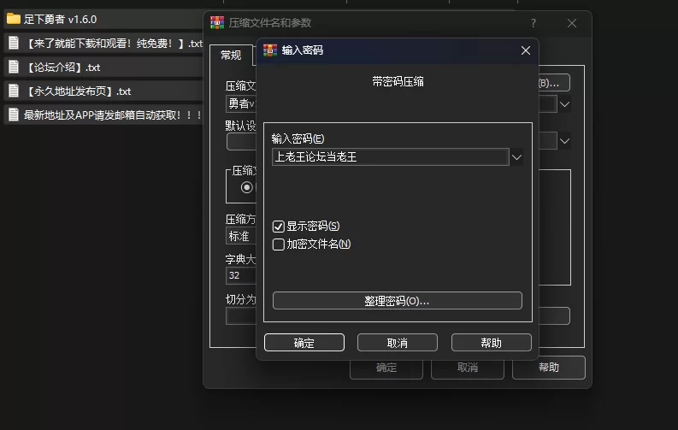678x430 pixels.
Task: Select 【论坛介绍】.txt file name
Action: click(62, 68)
